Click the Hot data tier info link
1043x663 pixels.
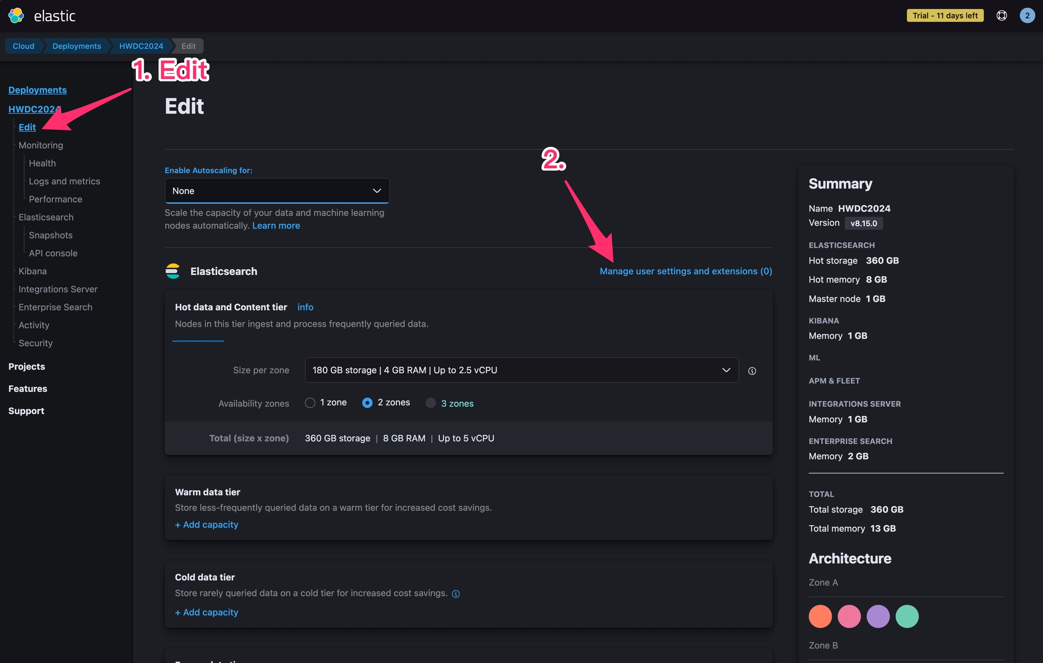coord(305,307)
